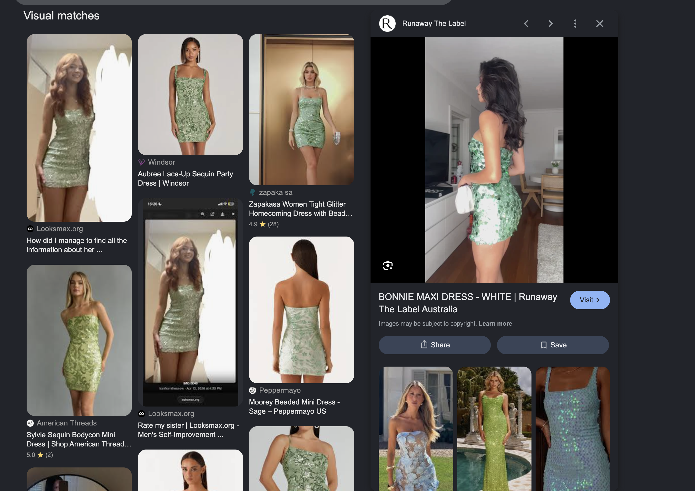Open the BONNIE MAXI DRESS - WHITE title

click(468, 303)
